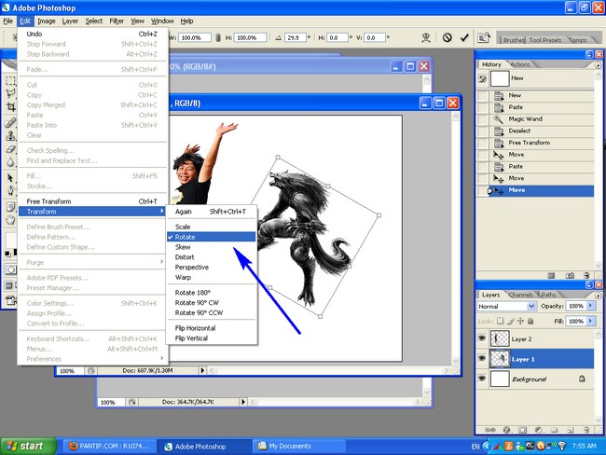
Task: Open the File Browser icon in options bar
Action: tap(484, 37)
